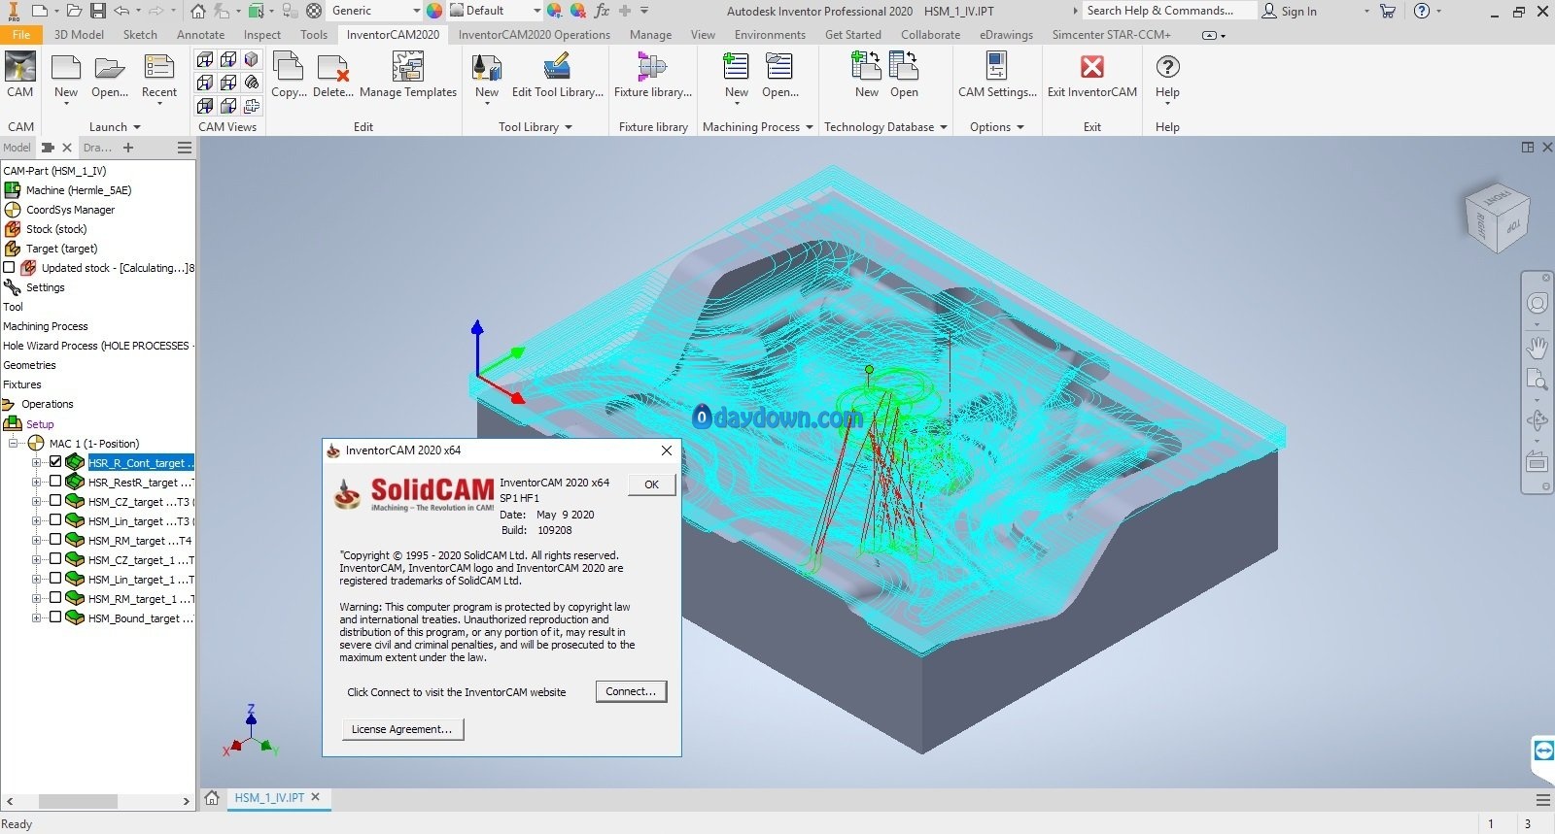Select the HSM_1_IV.IPT document tab

[x=269, y=798]
